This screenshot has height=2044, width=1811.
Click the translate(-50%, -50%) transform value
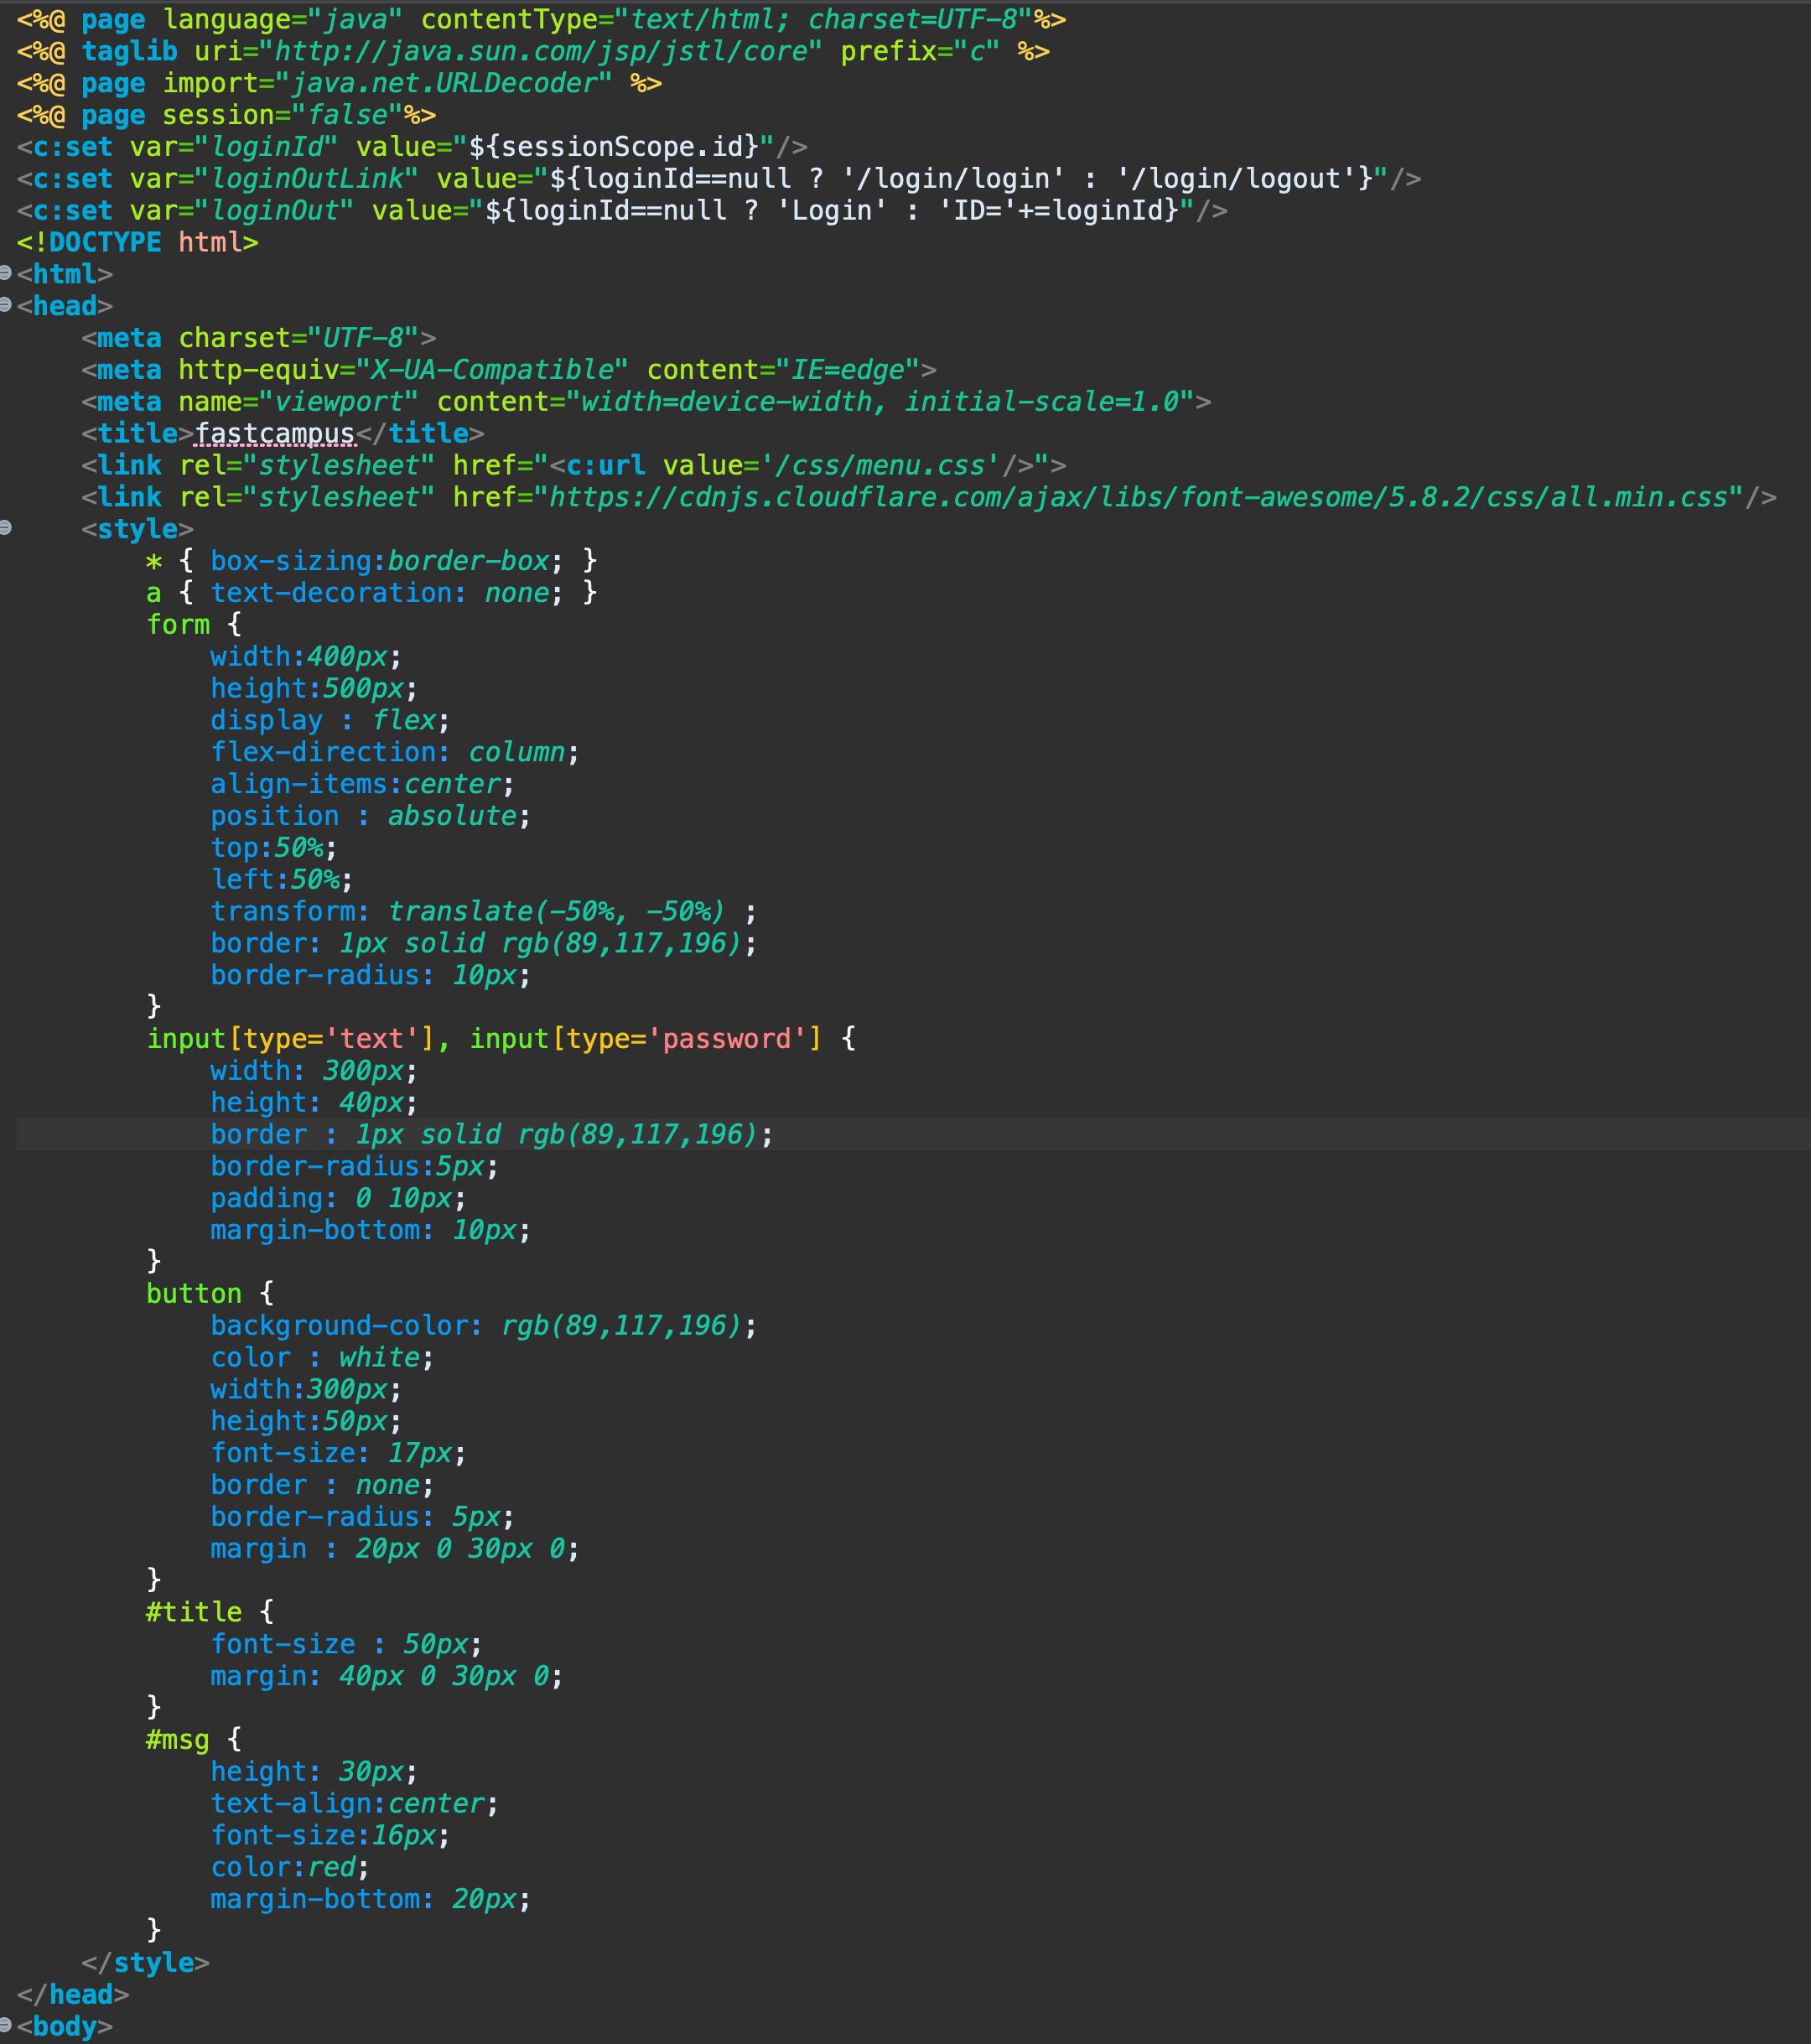pyautogui.click(x=555, y=911)
